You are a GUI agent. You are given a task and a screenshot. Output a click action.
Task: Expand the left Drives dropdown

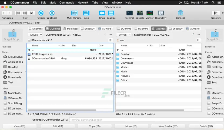pos(35,35)
